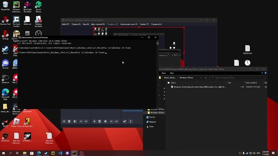Open Правка menu in OBS

tap(76, 24)
